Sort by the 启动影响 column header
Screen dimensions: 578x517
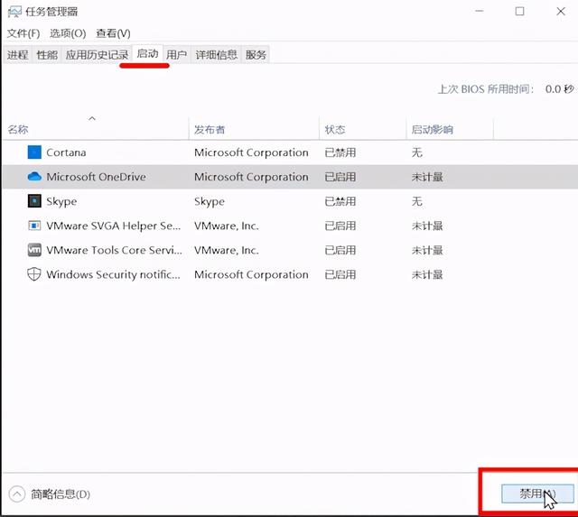(x=450, y=129)
